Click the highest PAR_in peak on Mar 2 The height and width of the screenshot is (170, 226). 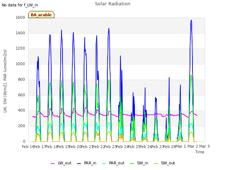pyautogui.click(x=191, y=20)
